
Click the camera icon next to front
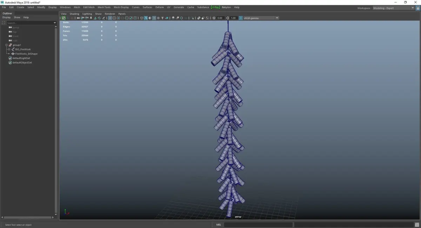10,36
